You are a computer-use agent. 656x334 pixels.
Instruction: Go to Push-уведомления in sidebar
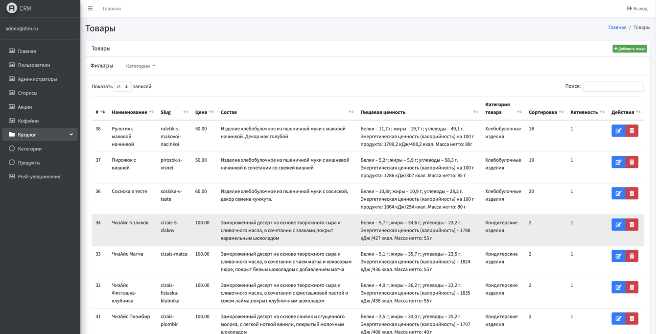point(39,177)
